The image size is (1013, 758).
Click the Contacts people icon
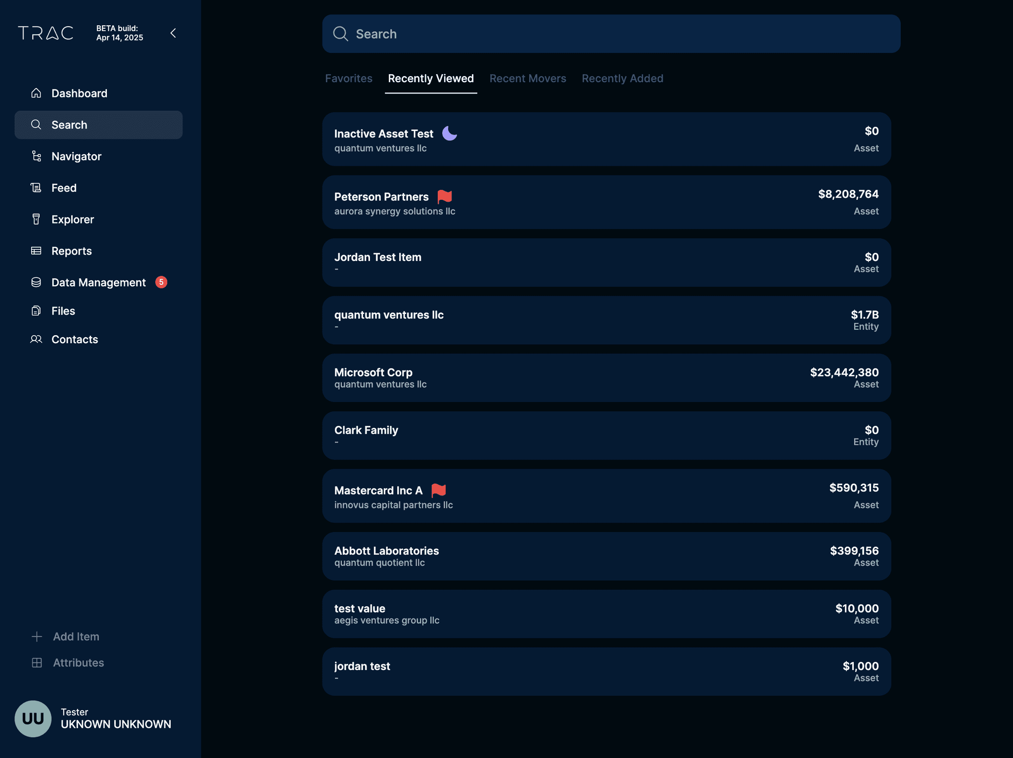(x=36, y=339)
